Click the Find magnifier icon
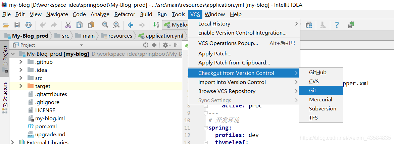394x144 pixels. pos(105,25)
